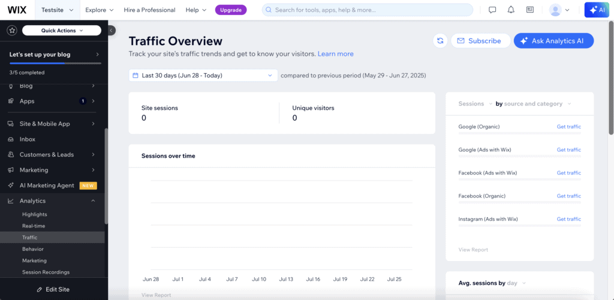Expand the Apps submenu chevron

tap(93, 101)
